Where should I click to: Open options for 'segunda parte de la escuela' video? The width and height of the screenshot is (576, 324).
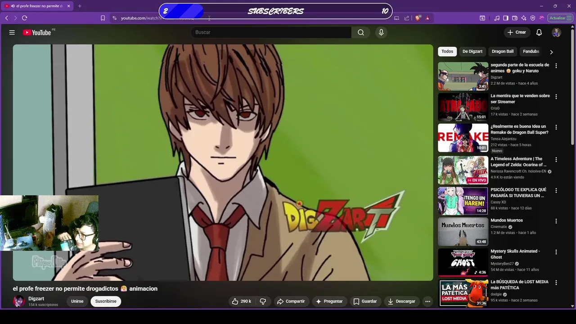click(x=556, y=66)
